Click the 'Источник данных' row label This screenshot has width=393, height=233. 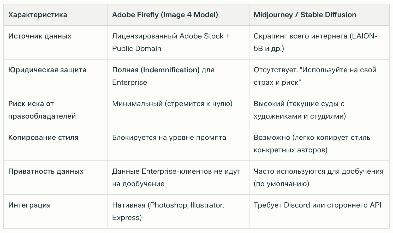40,36
